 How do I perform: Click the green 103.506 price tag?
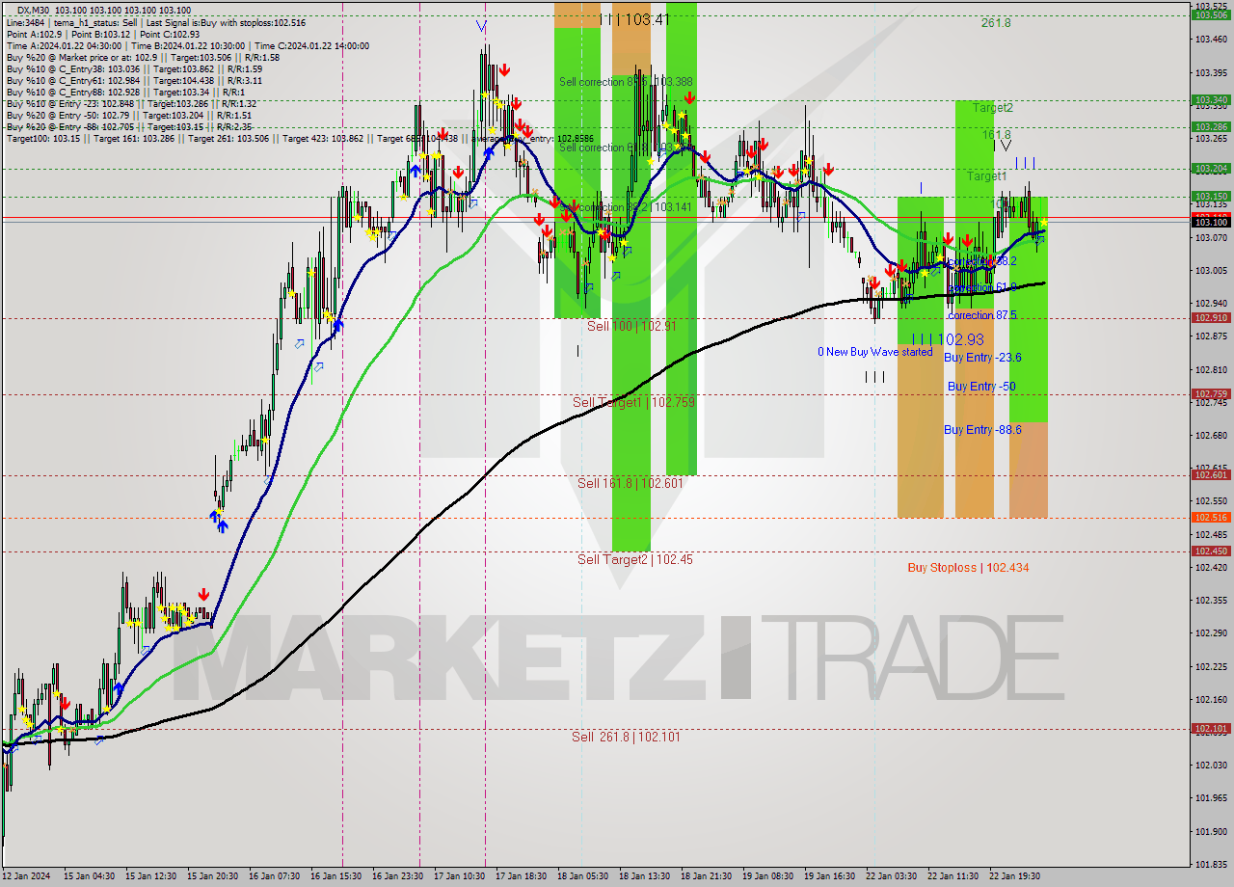(x=1211, y=14)
